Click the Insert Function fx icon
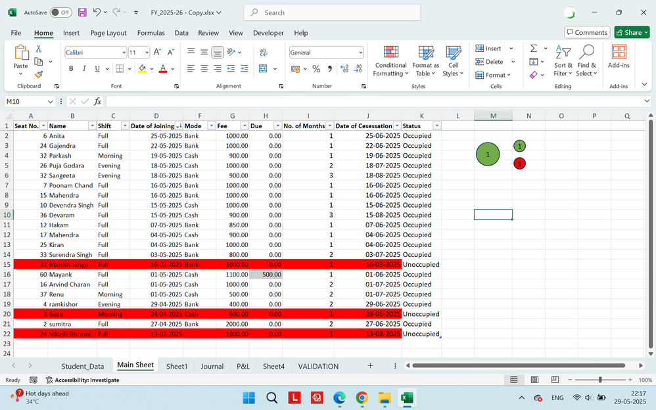Image resolution: width=656 pixels, height=410 pixels. pyautogui.click(x=97, y=101)
